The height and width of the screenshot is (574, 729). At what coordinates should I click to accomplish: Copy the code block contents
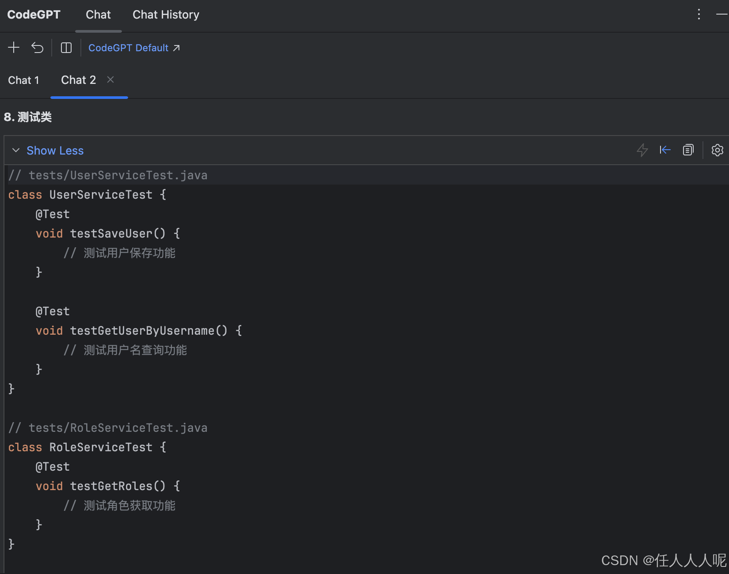[x=688, y=150]
